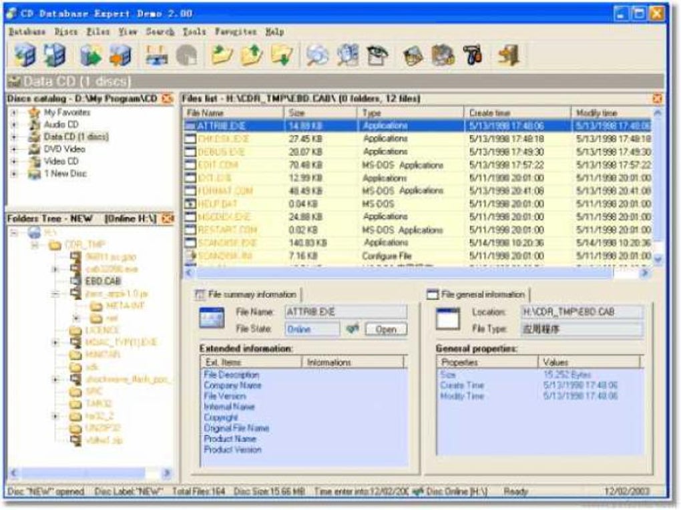Click the file list vertical scrollbar down arrow

658,260
